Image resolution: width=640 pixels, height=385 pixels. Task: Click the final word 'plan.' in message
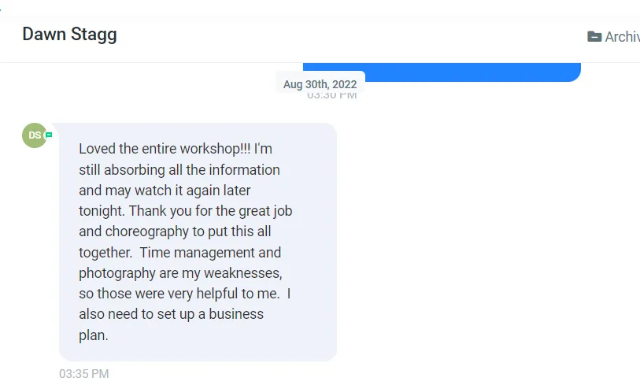click(x=94, y=335)
